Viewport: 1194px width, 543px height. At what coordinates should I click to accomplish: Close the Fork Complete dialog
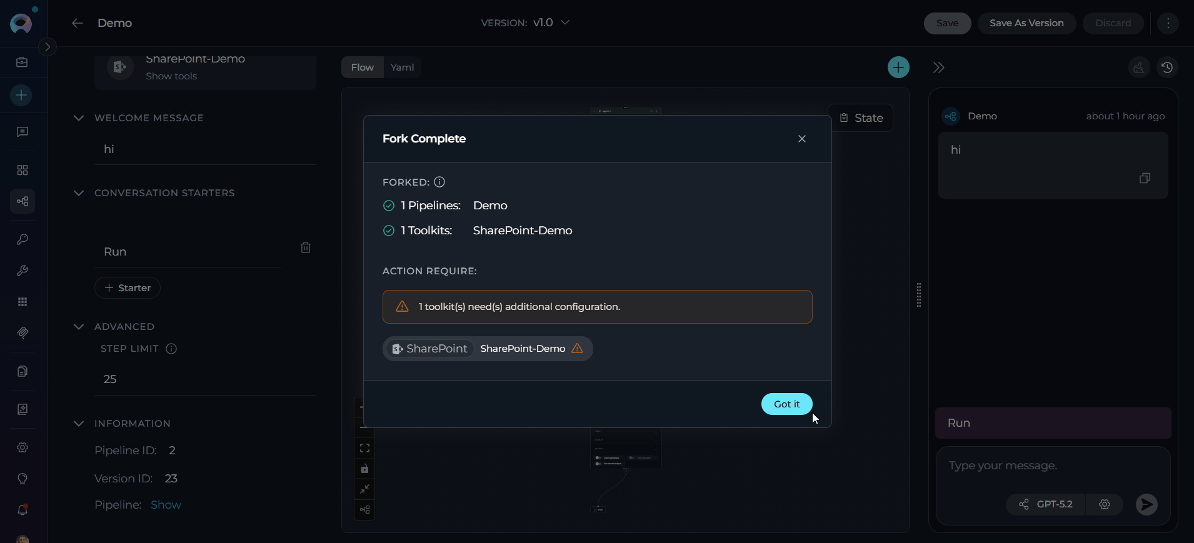click(802, 139)
